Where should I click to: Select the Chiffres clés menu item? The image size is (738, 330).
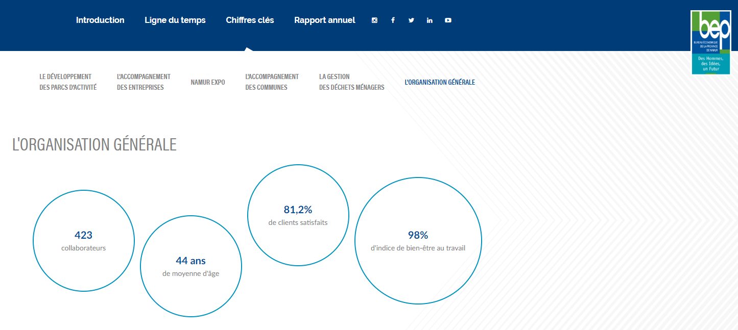point(250,20)
